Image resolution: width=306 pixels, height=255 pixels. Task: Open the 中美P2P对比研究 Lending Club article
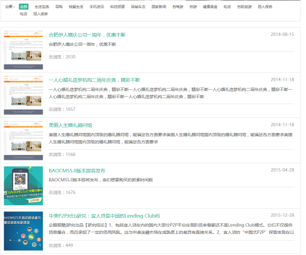104,216
